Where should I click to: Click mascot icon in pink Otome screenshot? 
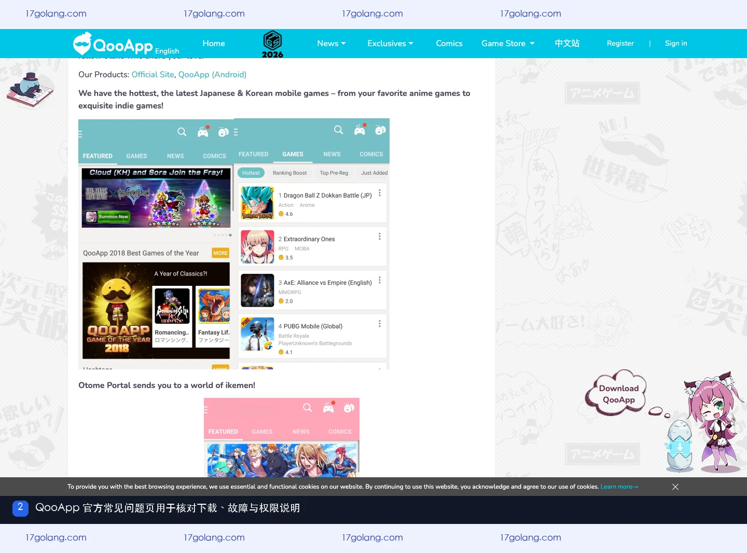pyautogui.click(x=349, y=408)
